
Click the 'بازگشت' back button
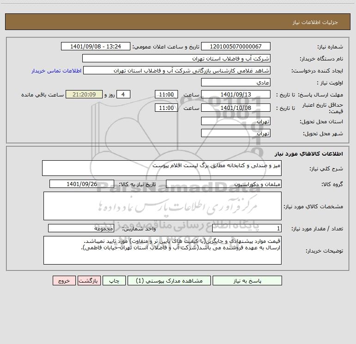[89, 280]
